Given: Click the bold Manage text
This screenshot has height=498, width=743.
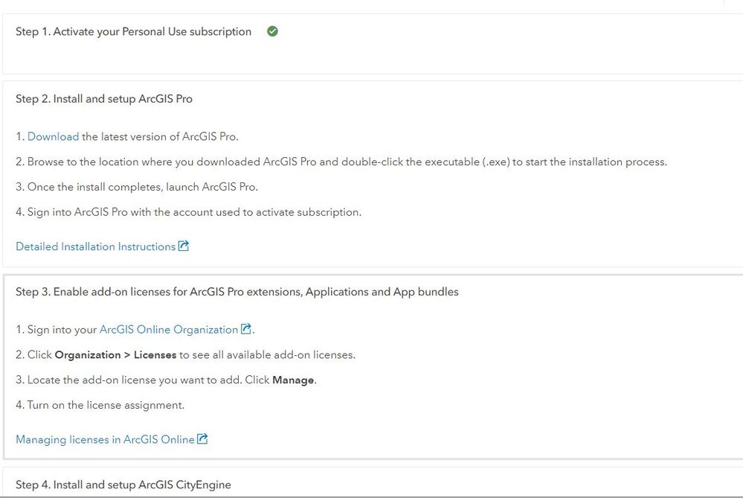Looking at the screenshot, I should (x=294, y=380).
